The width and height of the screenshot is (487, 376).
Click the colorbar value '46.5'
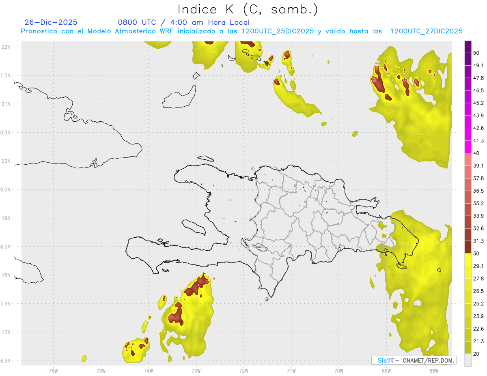tap(478, 90)
